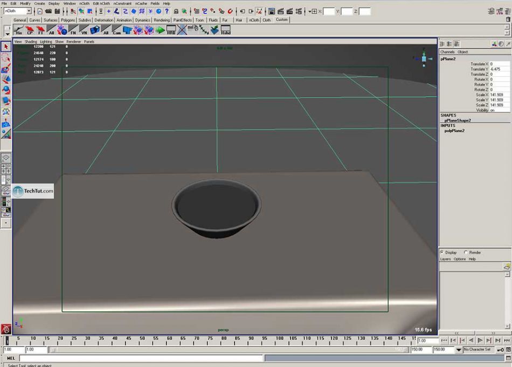Image resolution: width=512 pixels, height=367 pixels.
Task: Click the open scene icon
Action: (x=49, y=11)
